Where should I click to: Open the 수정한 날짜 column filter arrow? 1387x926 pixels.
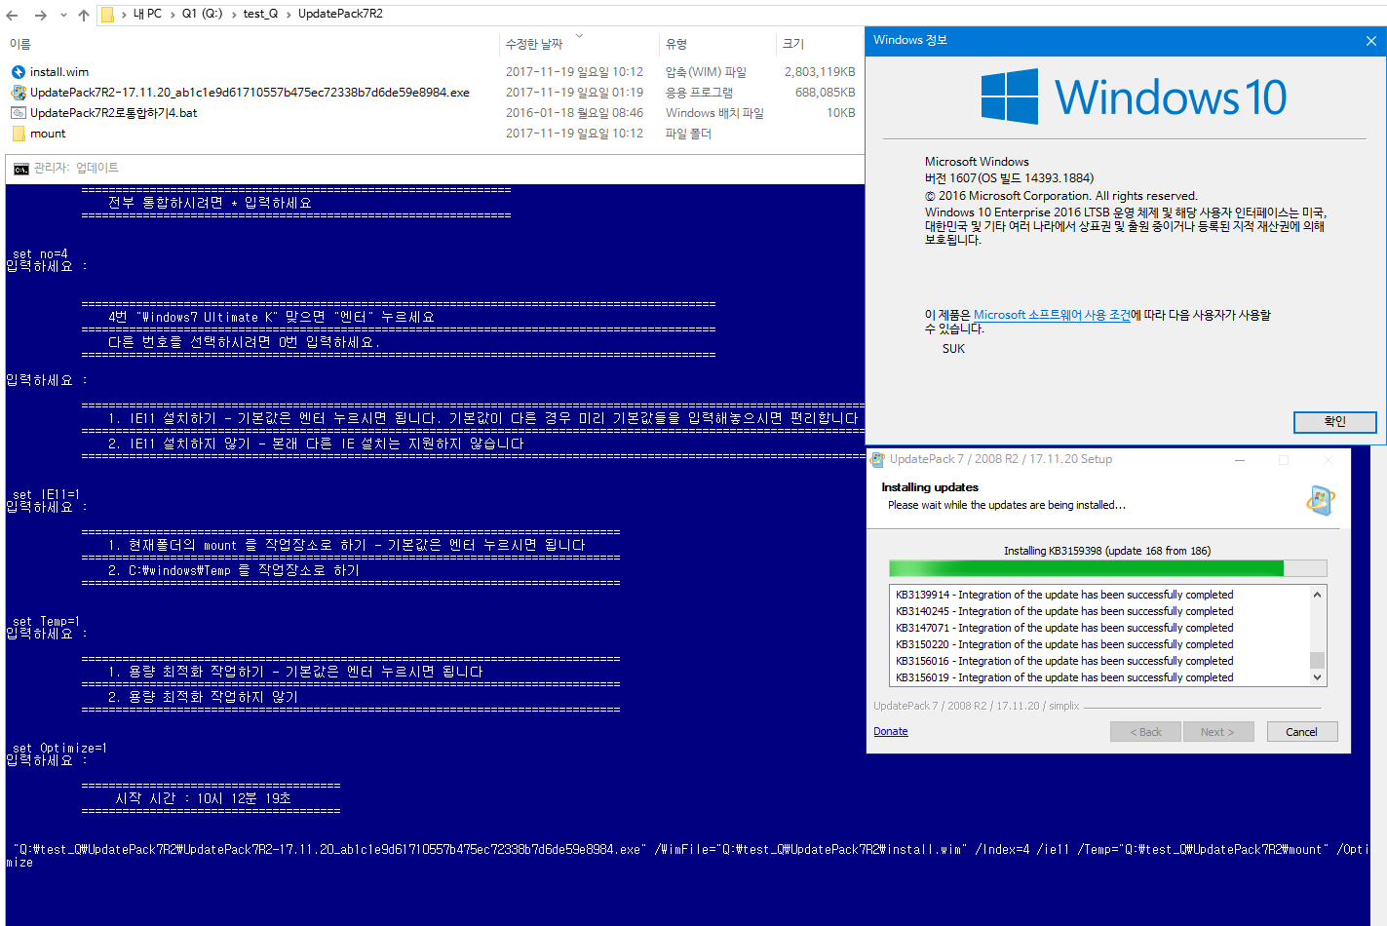[579, 36]
